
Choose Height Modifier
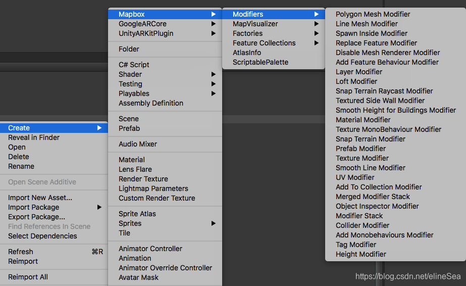click(x=395, y=254)
